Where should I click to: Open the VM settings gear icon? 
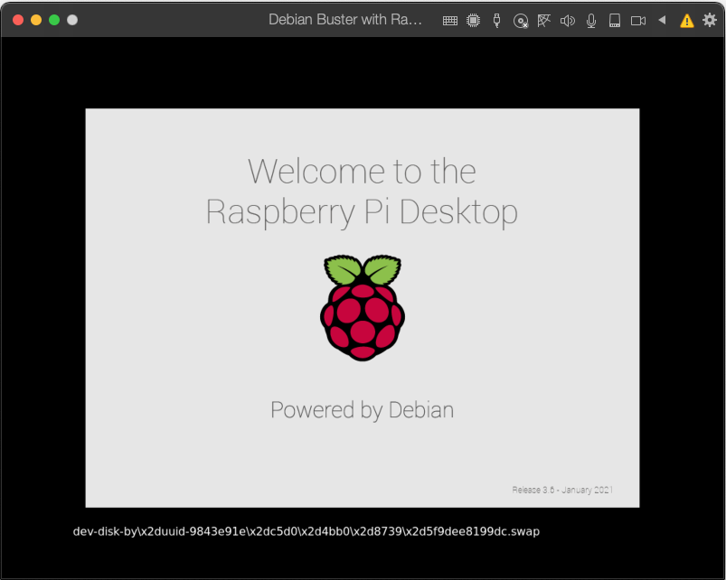click(x=710, y=20)
